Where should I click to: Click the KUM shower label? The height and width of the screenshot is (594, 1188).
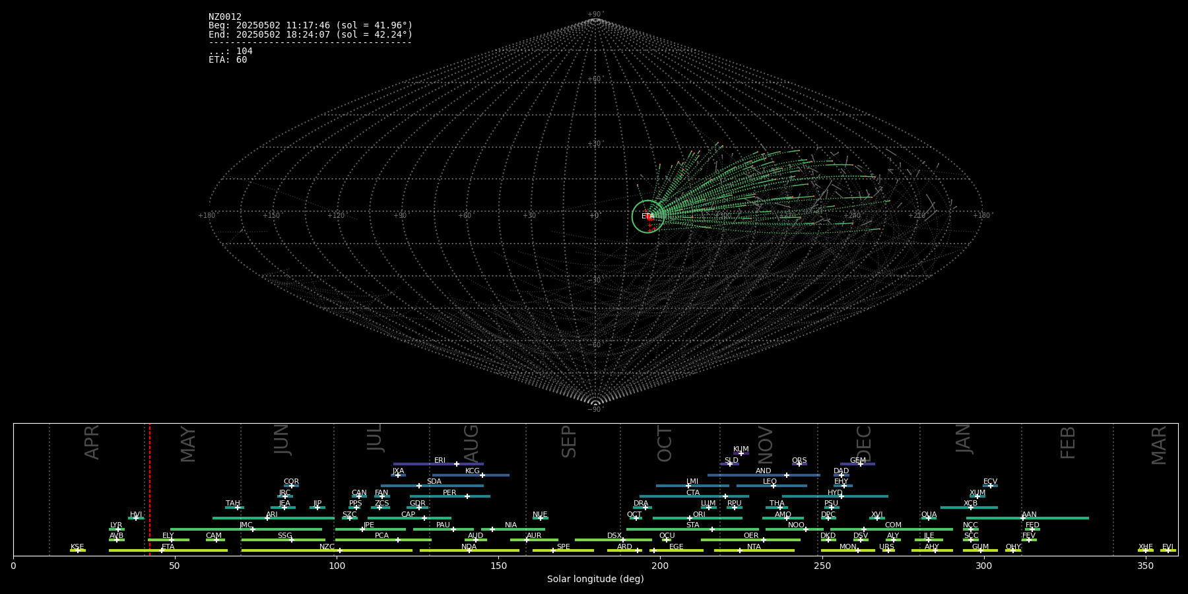click(741, 449)
